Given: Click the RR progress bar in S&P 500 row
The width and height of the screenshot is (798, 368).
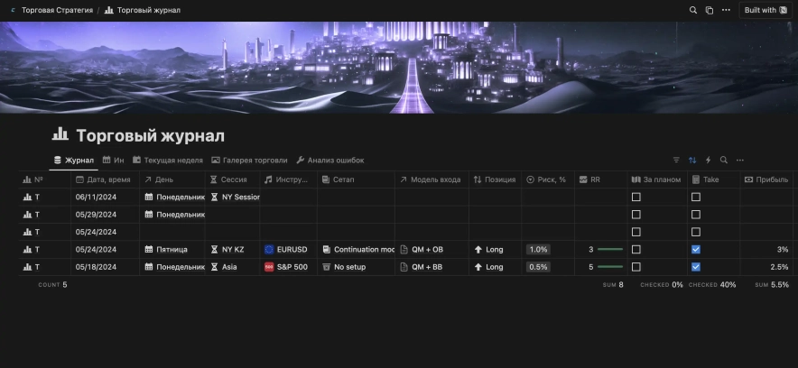Looking at the screenshot, I should point(610,267).
